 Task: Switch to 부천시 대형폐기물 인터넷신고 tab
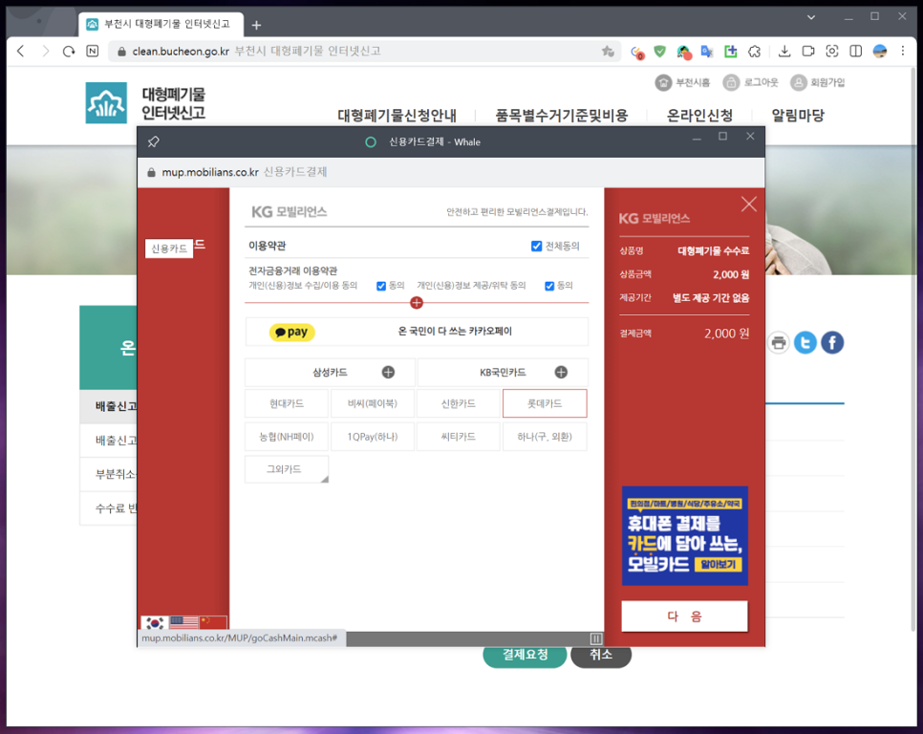click(161, 24)
